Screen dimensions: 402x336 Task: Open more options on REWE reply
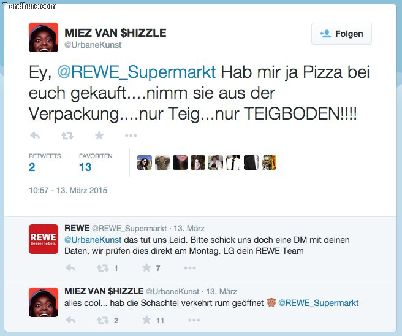(190, 268)
